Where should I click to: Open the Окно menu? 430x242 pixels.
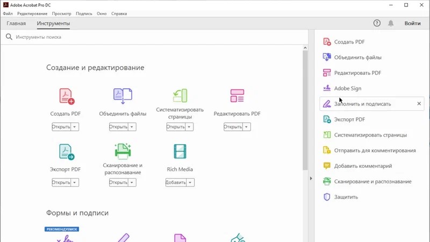pyautogui.click(x=102, y=13)
